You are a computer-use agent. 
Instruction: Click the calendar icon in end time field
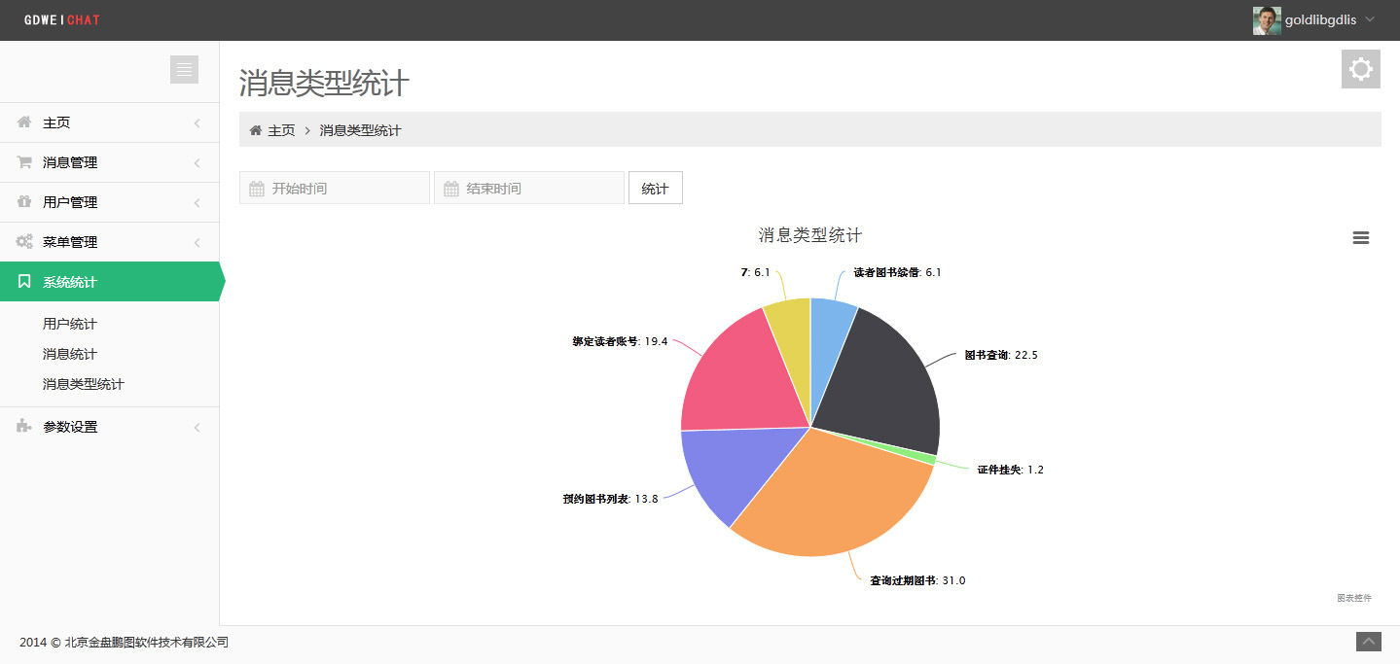451,189
